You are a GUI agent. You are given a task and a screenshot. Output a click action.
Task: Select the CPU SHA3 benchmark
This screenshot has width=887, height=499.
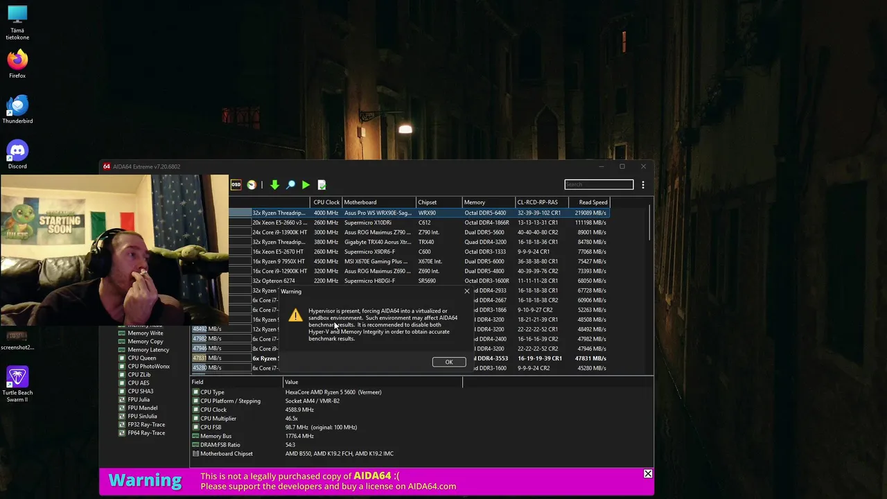point(140,392)
